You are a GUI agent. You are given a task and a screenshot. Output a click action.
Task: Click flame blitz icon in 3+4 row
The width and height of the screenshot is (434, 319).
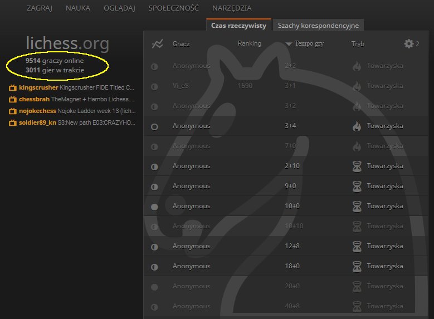(357, 126)
